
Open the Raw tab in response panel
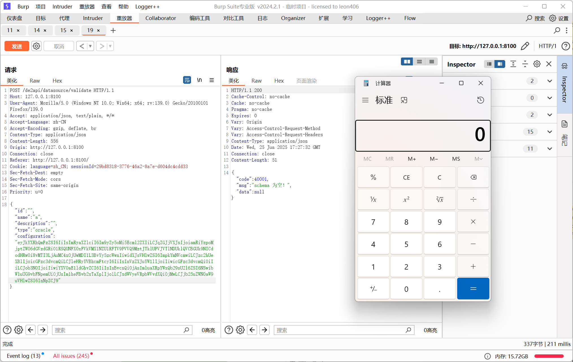256,81
